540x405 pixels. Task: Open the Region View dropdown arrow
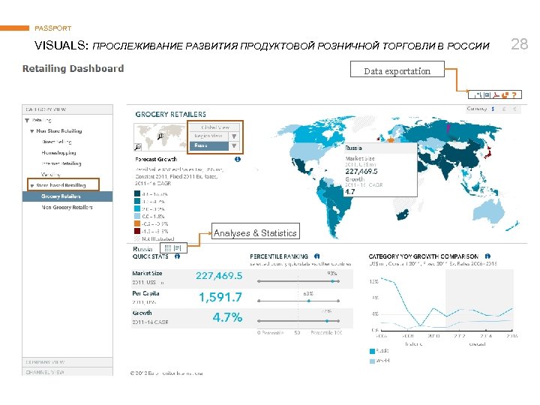(234, 136)
